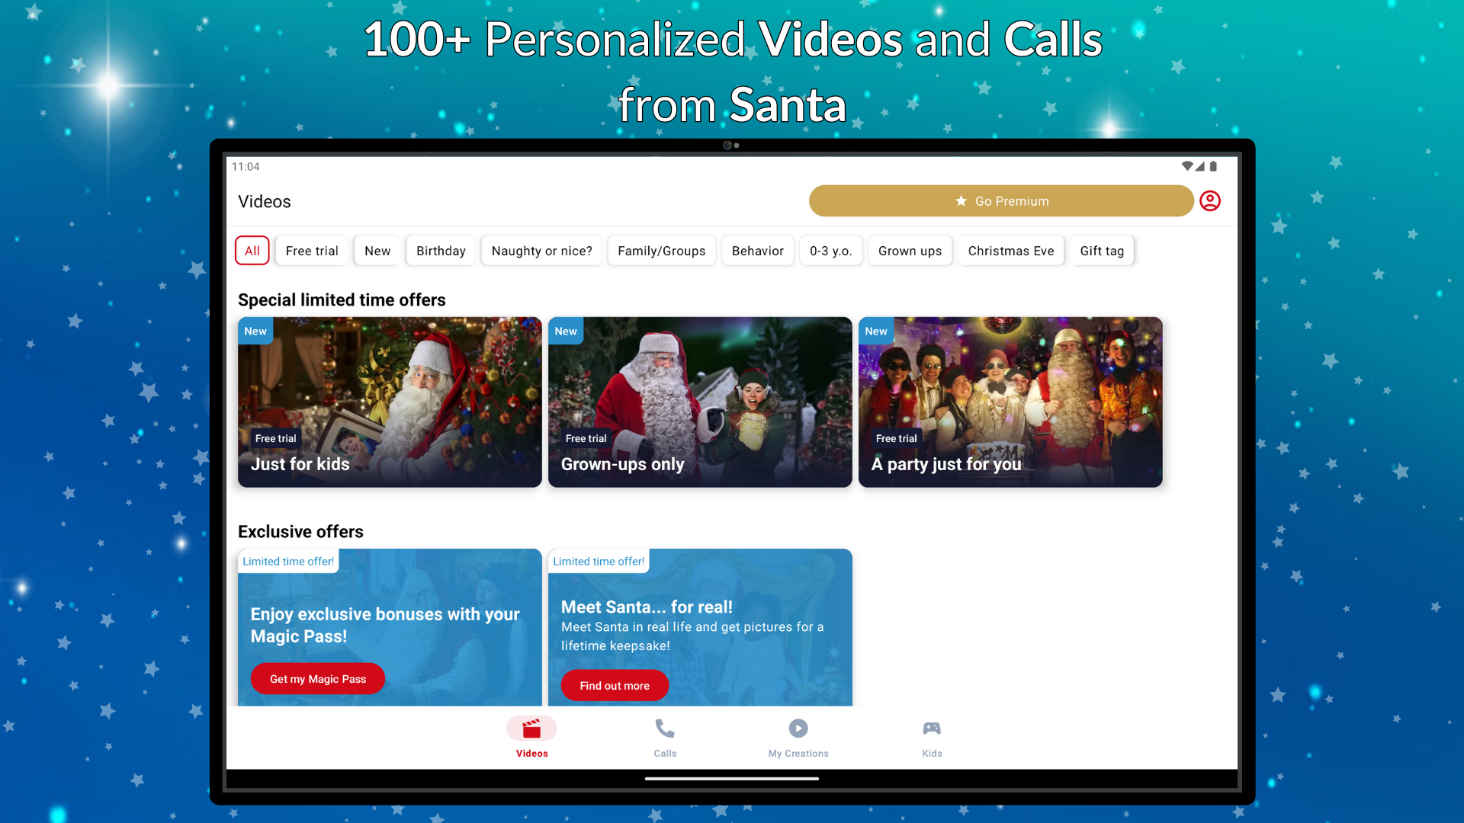The image size is (1464, 823).
Task: Select the Naughty or nice? category
Action: [x=541, y=251]
